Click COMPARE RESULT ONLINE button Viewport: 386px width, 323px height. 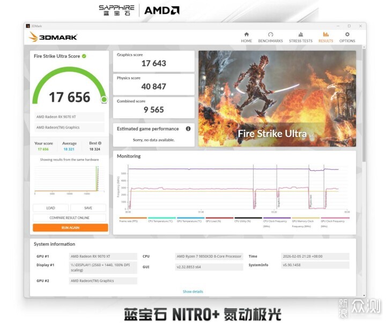click(69, 217)
